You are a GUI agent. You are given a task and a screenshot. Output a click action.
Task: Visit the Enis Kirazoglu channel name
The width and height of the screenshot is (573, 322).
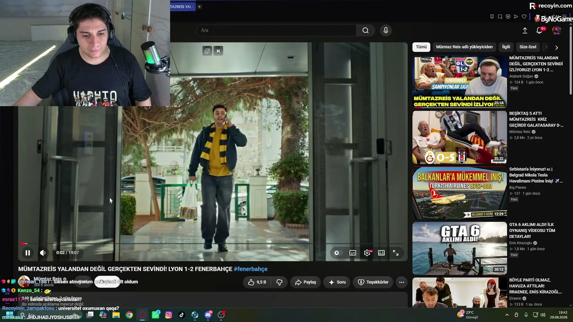tap(521, 243)
